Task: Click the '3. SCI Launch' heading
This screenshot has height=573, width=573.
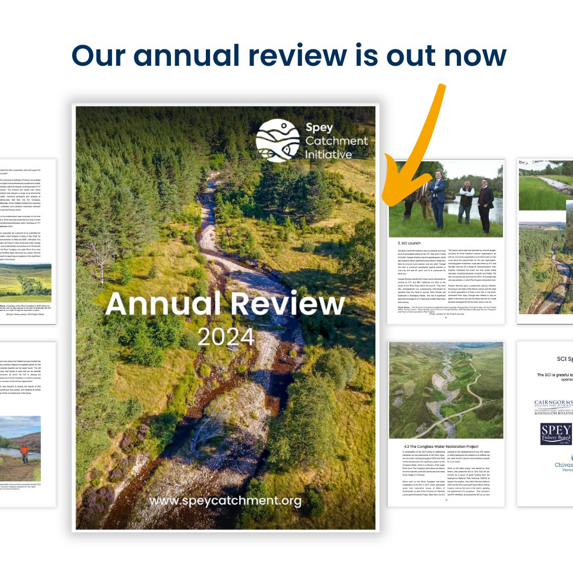Action: (x=409, y=243)
